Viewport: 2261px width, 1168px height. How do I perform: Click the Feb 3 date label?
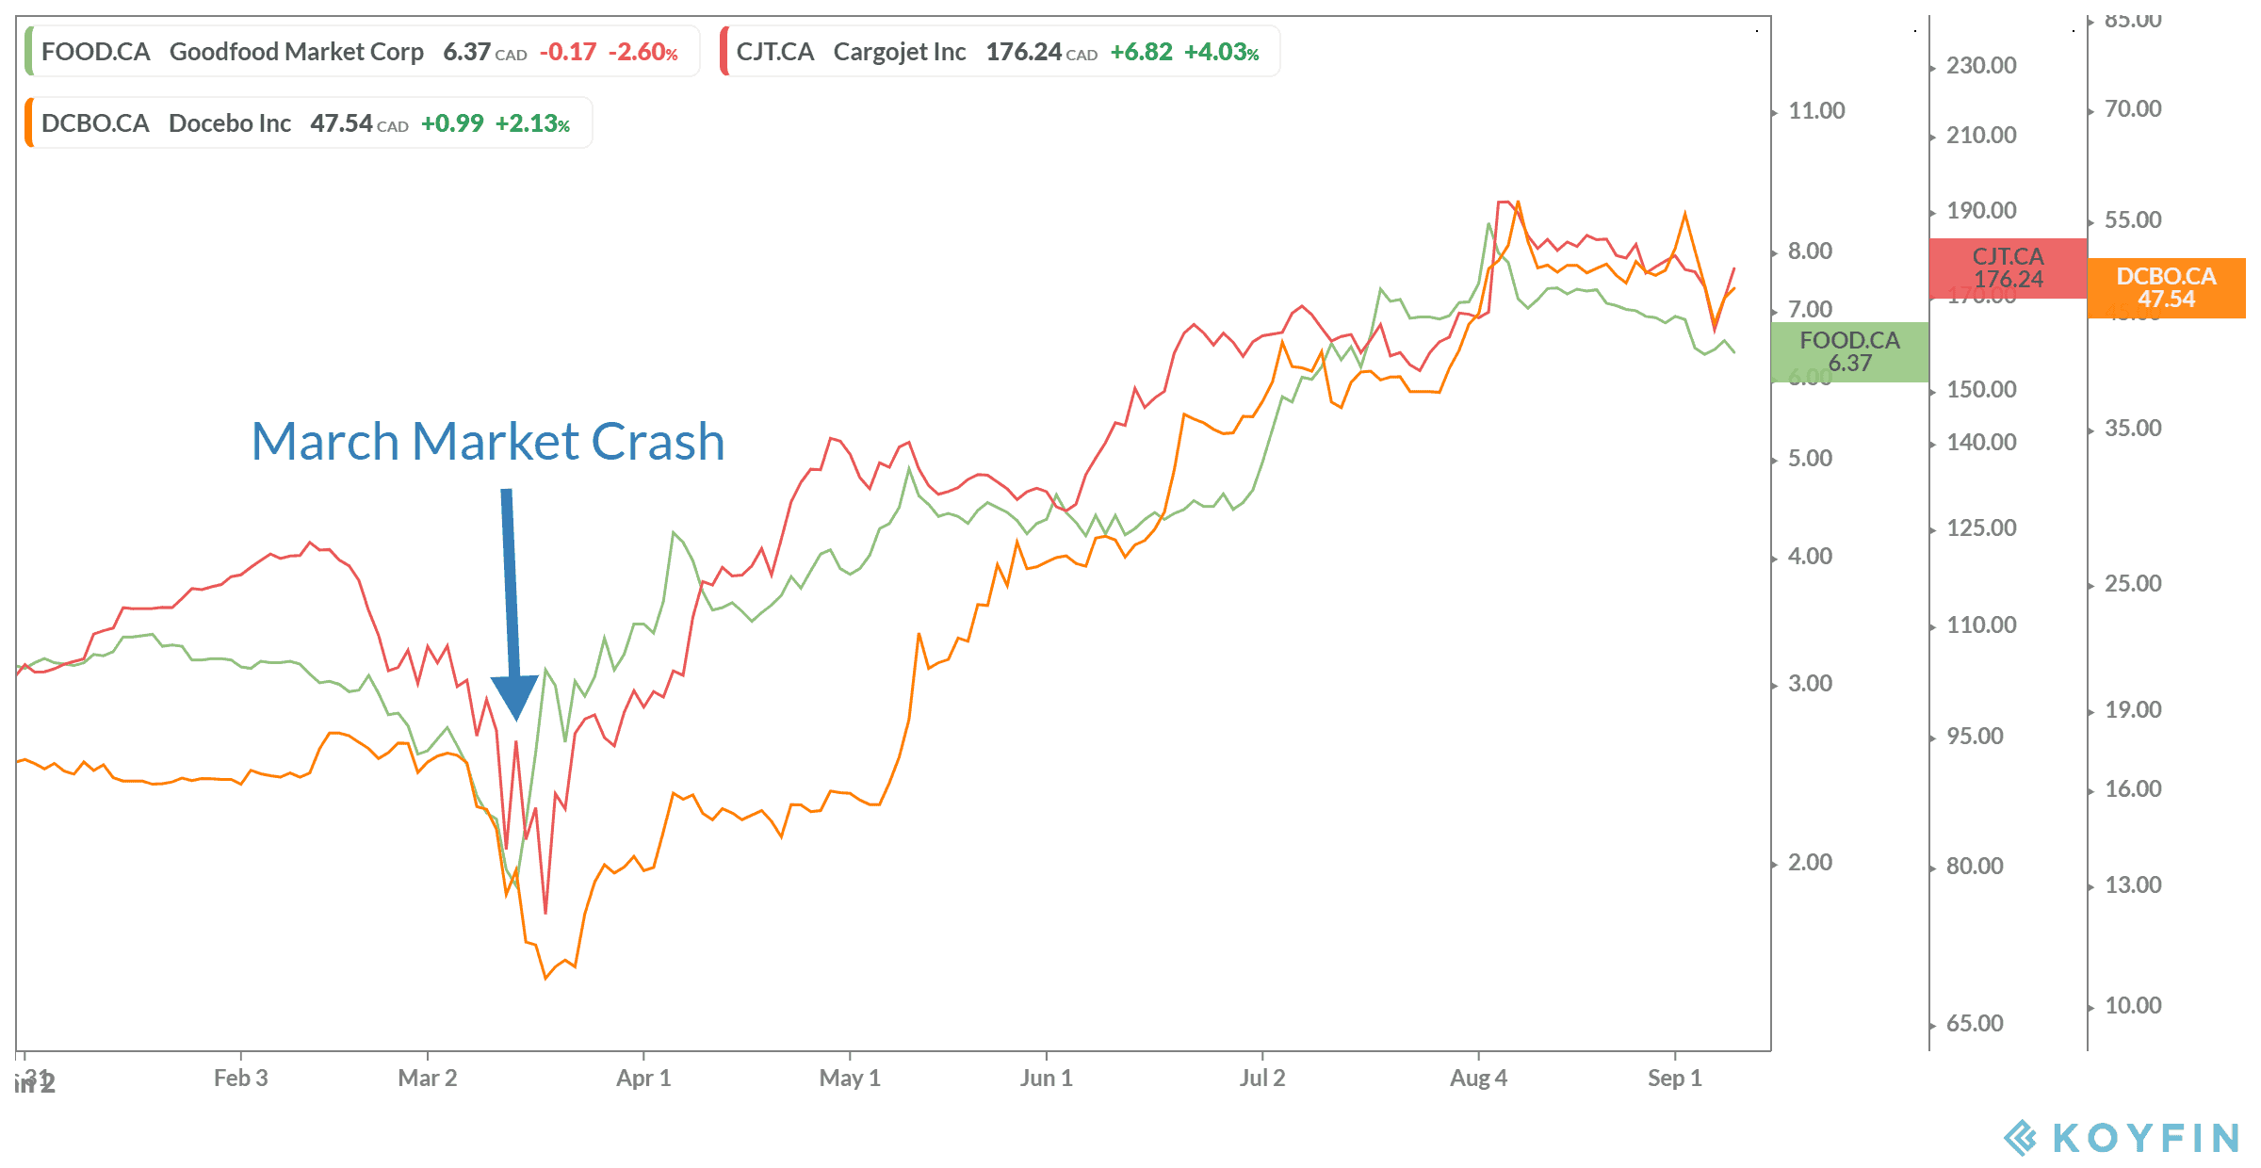pyautogui.click(x=240, y=1079)
